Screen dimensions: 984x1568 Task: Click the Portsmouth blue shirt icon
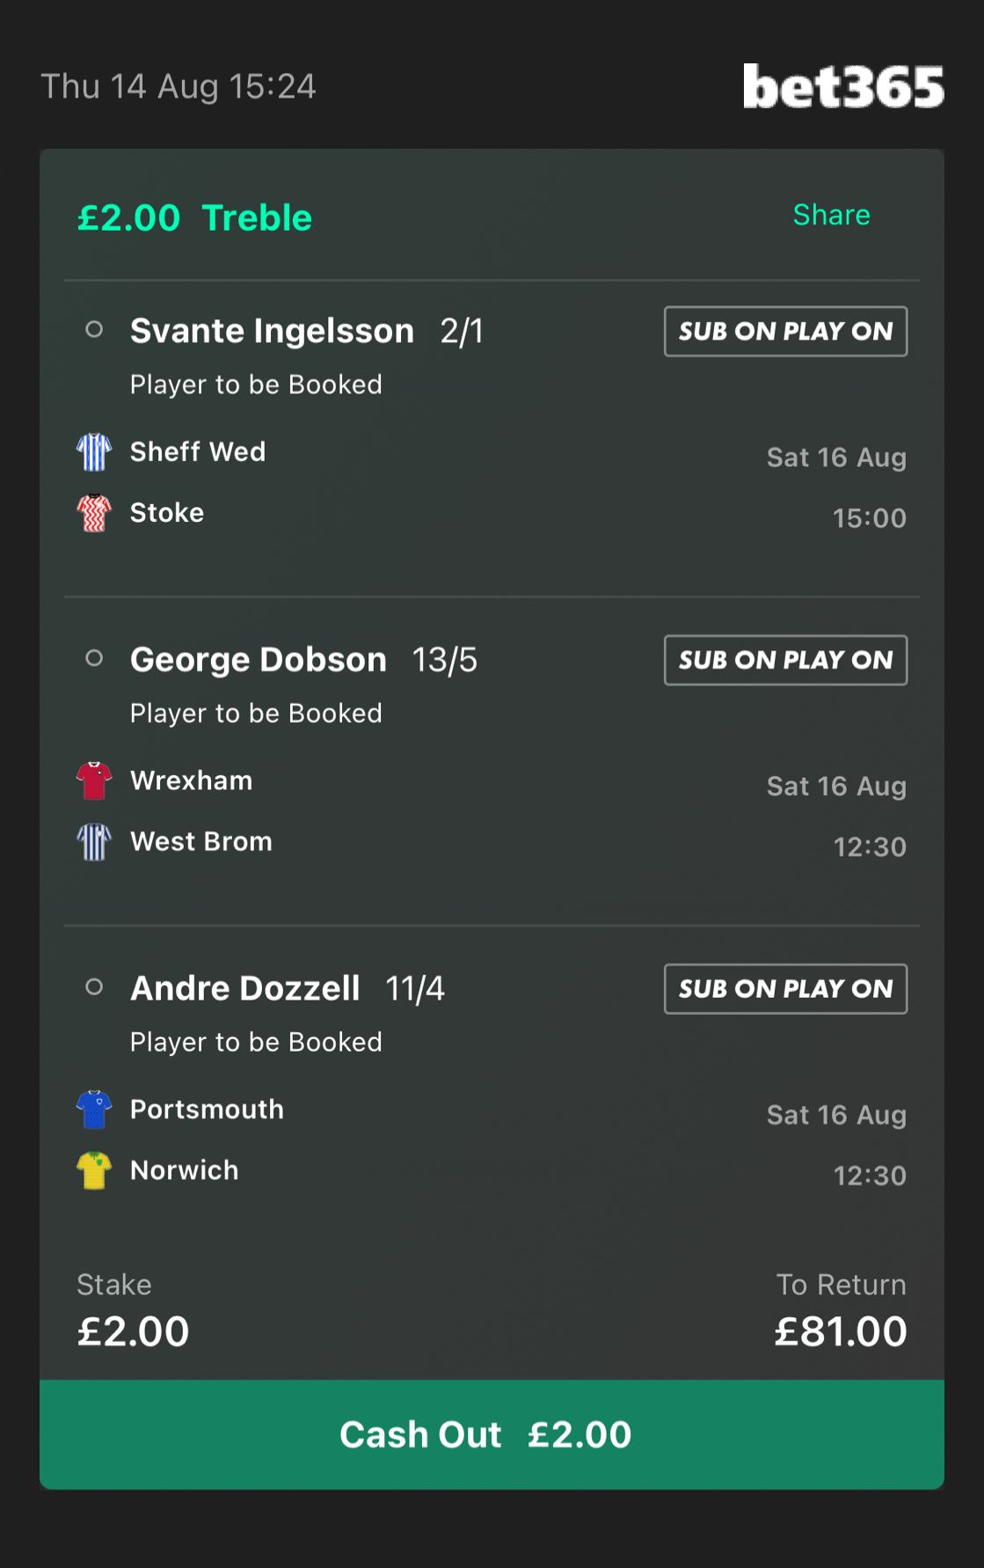[94, 1110]
